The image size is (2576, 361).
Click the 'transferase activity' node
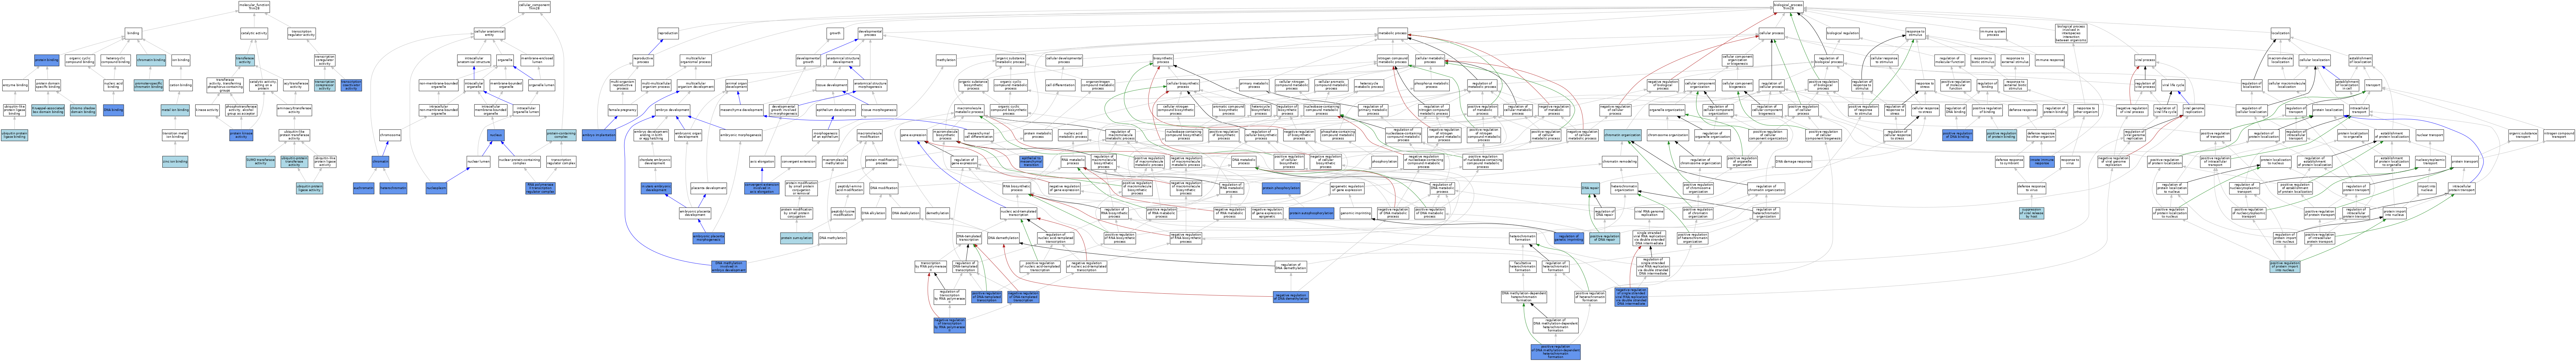point(245,60)
